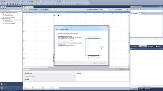Select the rectangle drawing tool

pos(13,4)
